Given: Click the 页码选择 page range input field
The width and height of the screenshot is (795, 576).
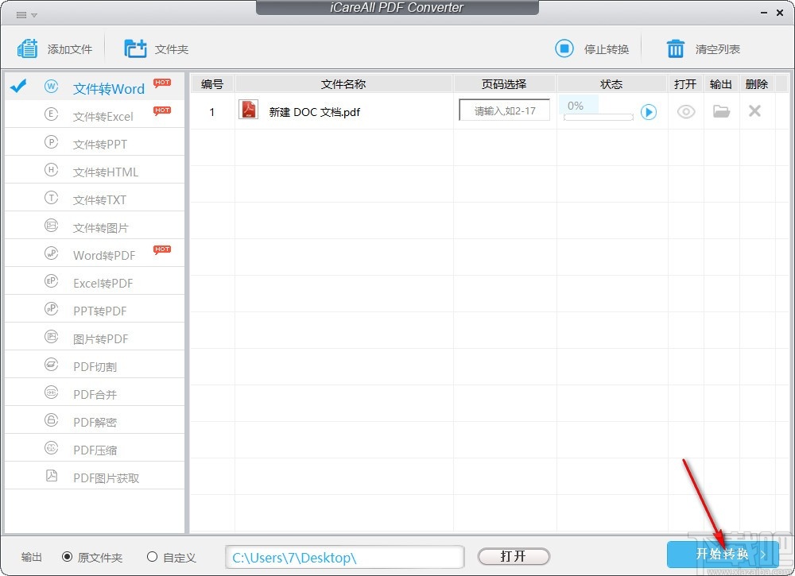Looking at the screenshot, I should [x=504, y=110].
